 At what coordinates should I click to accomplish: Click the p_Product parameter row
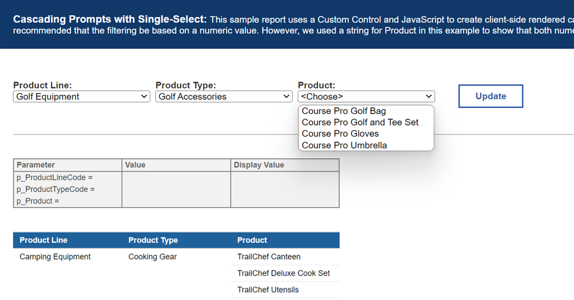tap(38, 201)
